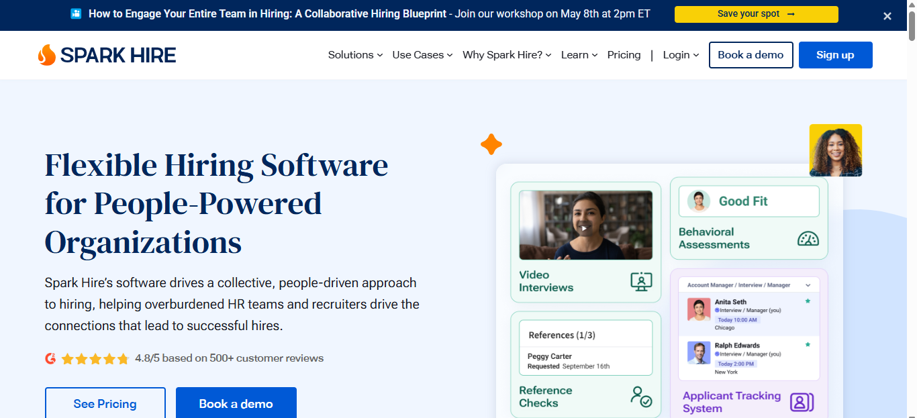Click the five-star rating icons
917x418 pixels.
95,359
